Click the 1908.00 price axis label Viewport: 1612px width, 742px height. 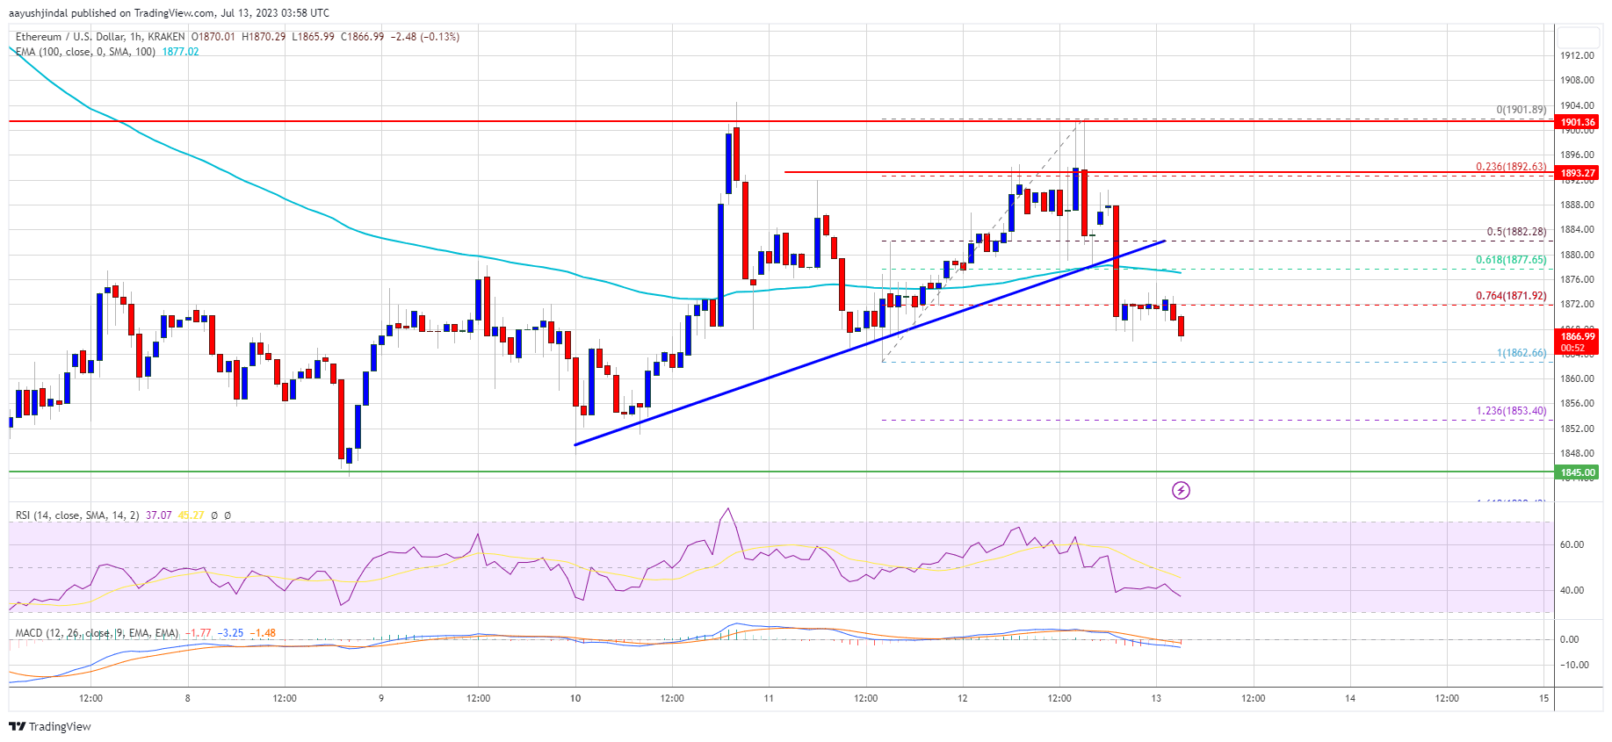(x=1577, y=80)
